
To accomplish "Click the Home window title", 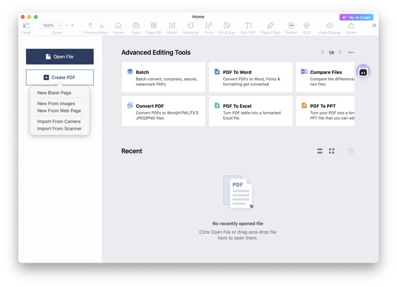I will [198, 17].
